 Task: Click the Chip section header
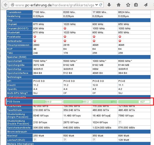click(x=79, y=20)
